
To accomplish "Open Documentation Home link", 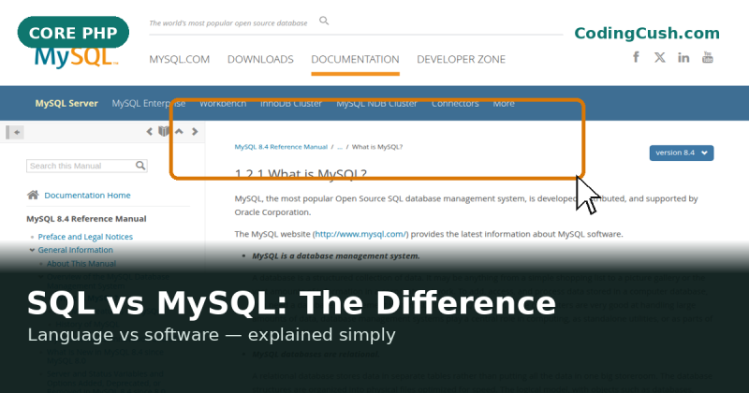I will [87, 196].
